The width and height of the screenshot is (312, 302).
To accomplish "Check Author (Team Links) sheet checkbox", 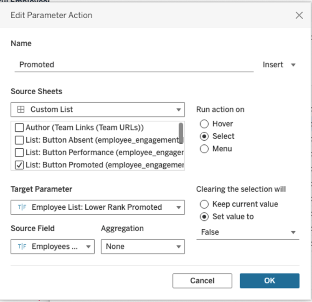I will (19, 128).
